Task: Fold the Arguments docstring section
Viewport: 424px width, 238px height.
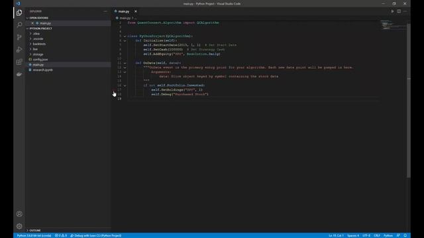Action: point(125,72)
